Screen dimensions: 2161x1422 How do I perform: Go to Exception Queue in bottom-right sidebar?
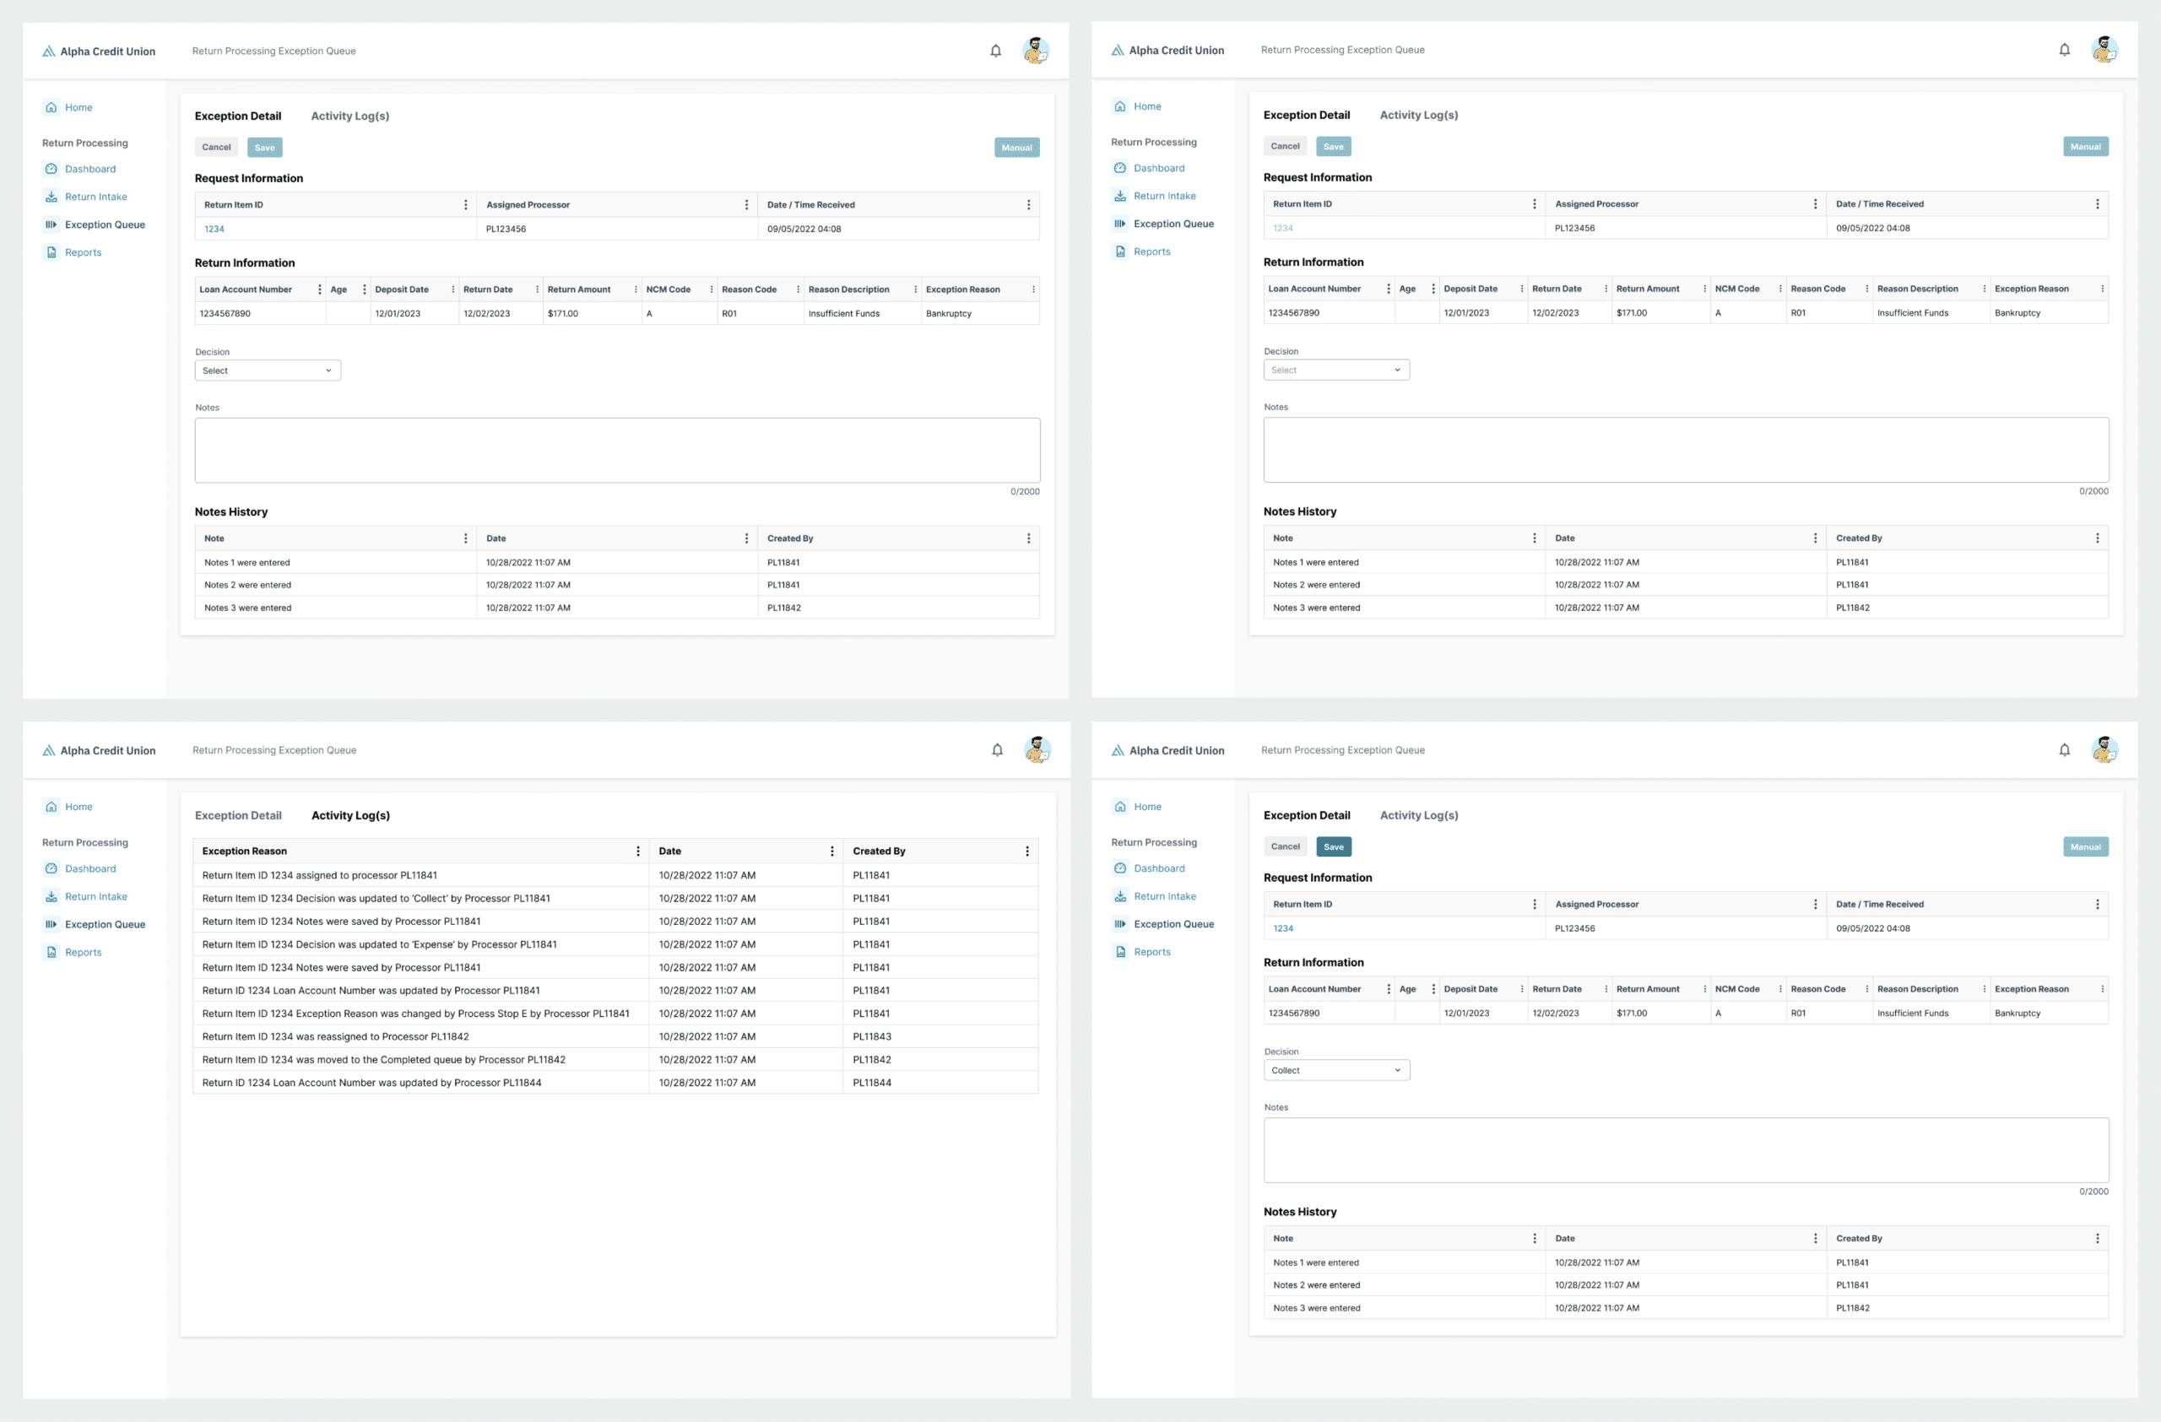pyautogui.click(x=1164, y=924)
